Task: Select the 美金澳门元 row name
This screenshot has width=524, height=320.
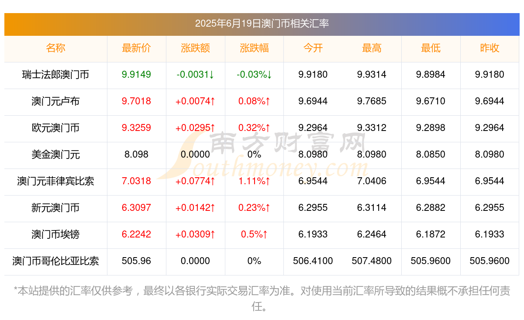Action: (55, 155)
